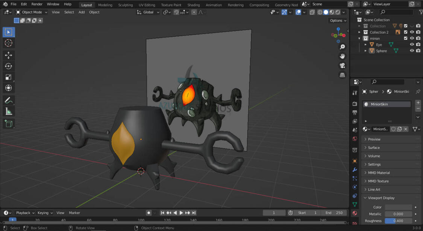Toggle visibility of the Sphere object

tap(412, 50)
